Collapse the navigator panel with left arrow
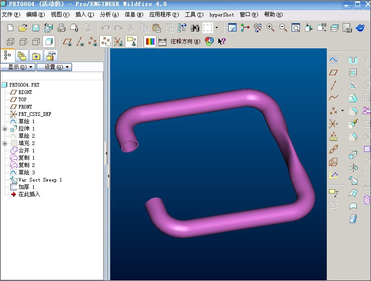Image resolution: width=371 pixels, height=281 pixels. point(107,153)
